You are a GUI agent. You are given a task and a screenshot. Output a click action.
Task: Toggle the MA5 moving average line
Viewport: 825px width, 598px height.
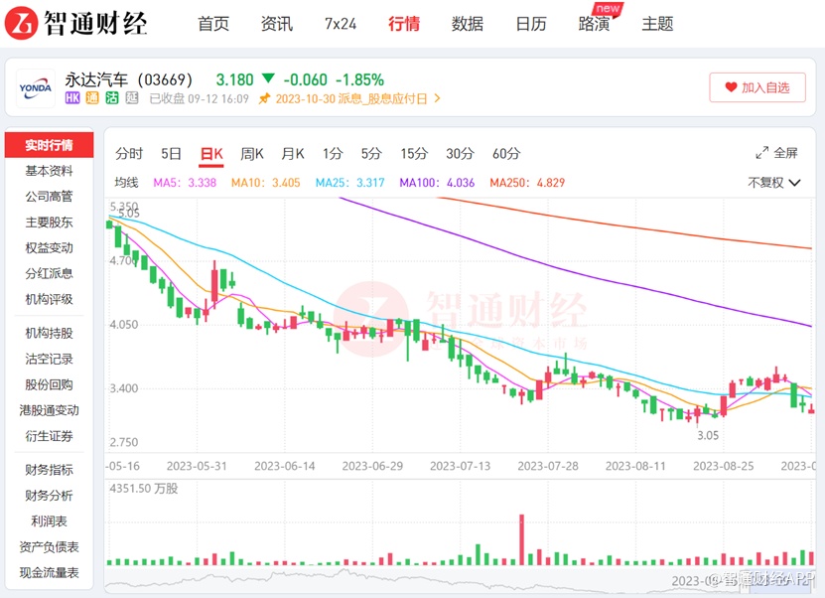pyautogui.click(x=186, y=183)
